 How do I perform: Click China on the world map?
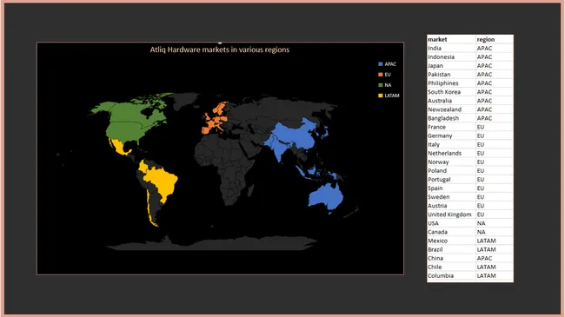(296, 135)
